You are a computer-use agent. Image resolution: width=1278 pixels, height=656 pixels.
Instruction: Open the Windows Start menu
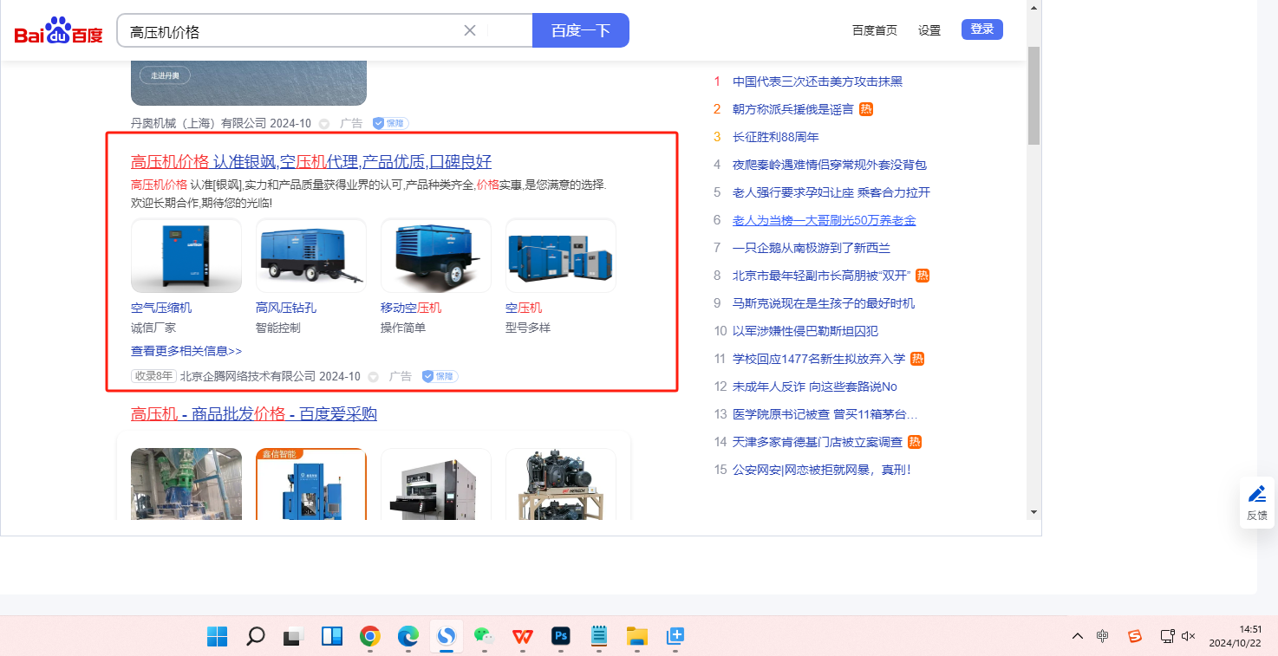click(x=217, y=637)
